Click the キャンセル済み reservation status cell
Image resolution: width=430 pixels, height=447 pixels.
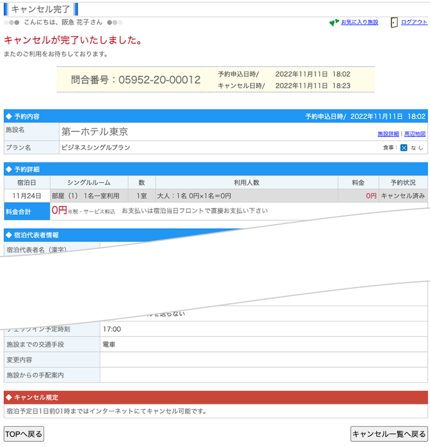(403, 196)
